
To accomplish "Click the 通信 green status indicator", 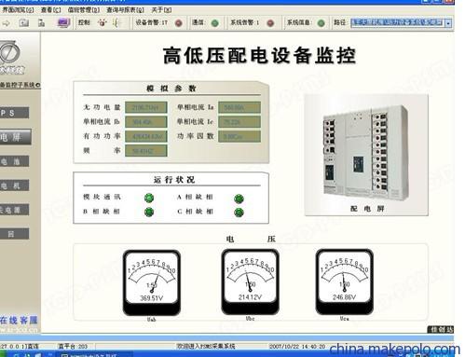I will pos(214,23).
